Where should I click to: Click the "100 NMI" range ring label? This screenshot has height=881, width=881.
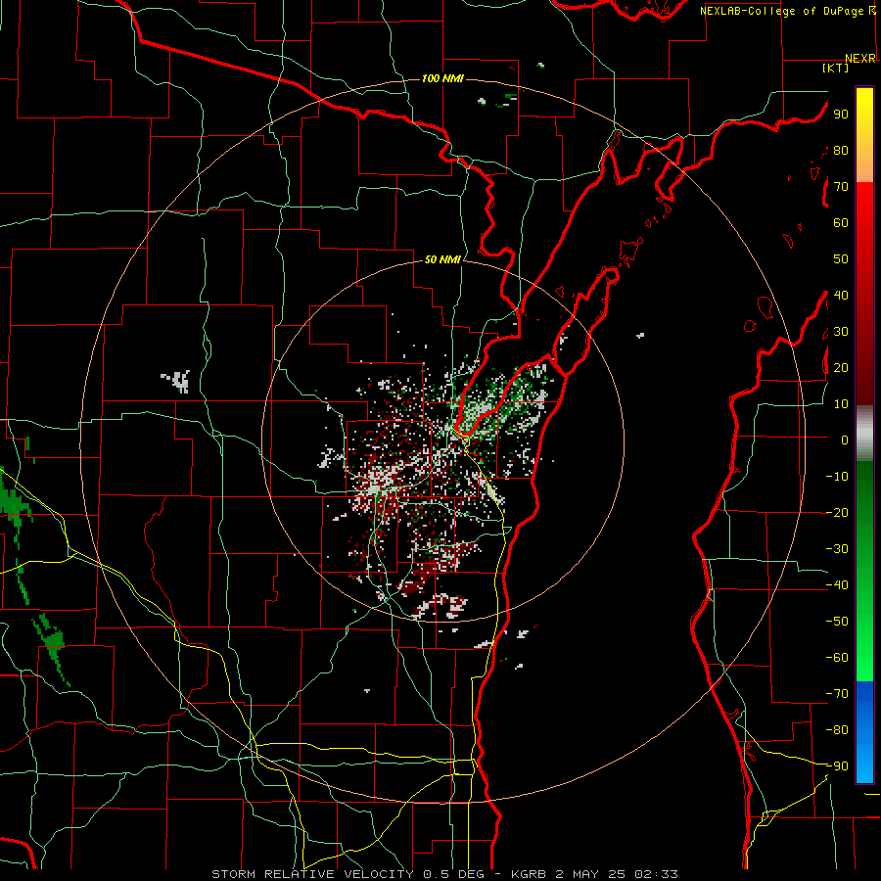(x=442, y=78)
